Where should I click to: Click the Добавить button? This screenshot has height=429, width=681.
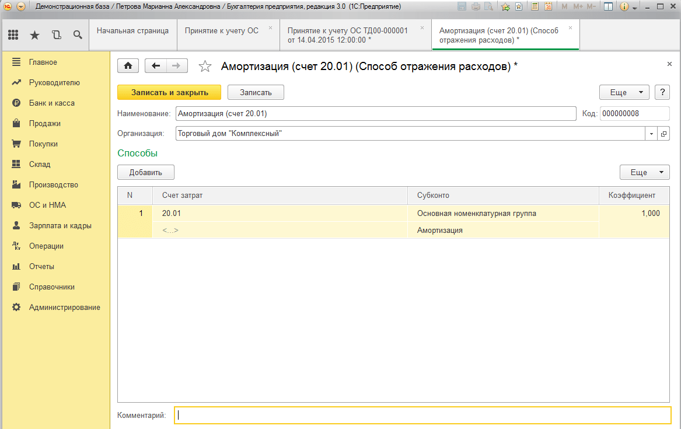146,172
